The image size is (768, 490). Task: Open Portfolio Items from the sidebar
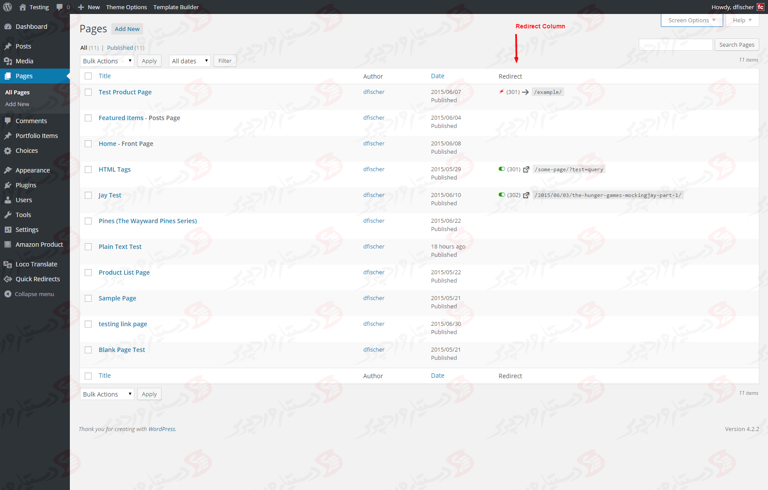point(37,135)
